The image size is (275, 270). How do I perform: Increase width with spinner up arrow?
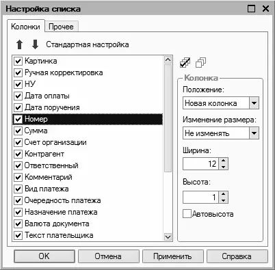click(224, 161)
